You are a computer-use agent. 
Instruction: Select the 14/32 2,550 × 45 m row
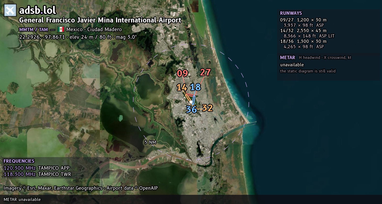303,31
